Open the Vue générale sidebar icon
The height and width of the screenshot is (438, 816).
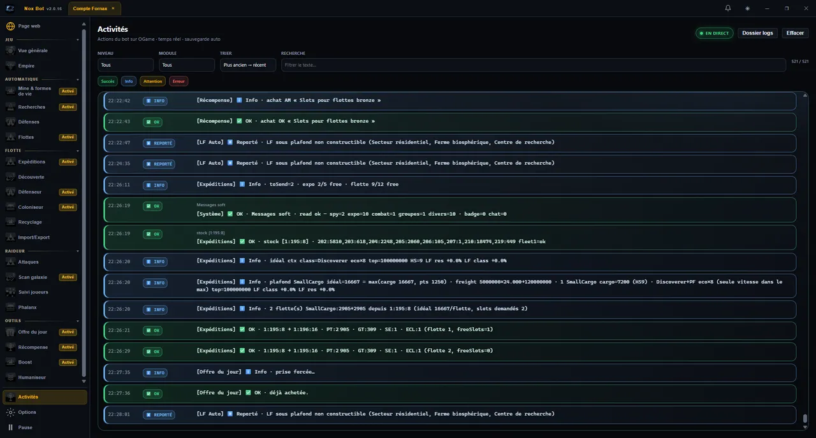click(10, 50)
